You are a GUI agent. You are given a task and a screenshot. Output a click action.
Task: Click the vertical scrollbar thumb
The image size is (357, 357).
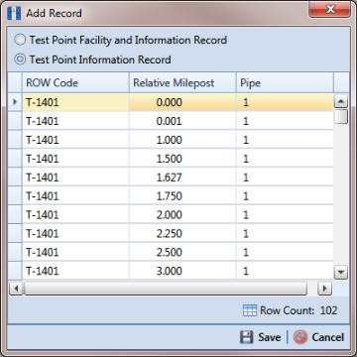341,117
